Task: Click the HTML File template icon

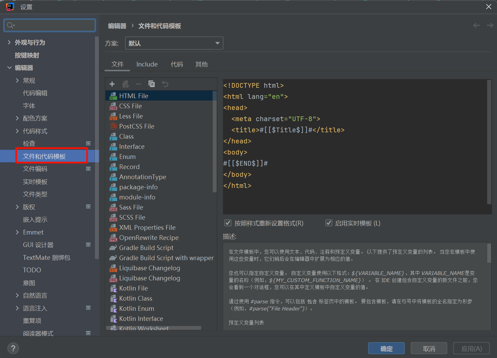Action: pyautogui.click(x=113, y=96)
